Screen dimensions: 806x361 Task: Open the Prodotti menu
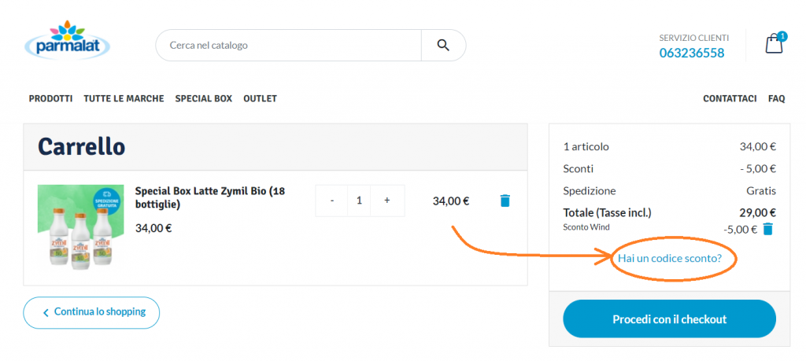(50, 98)
